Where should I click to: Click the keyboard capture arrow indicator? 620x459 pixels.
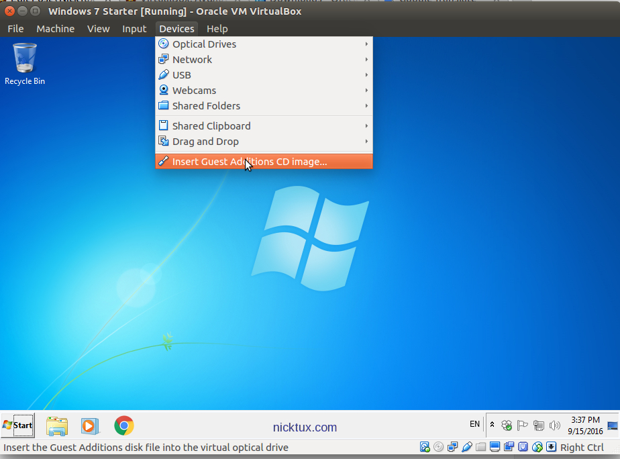tap(551, 448)
